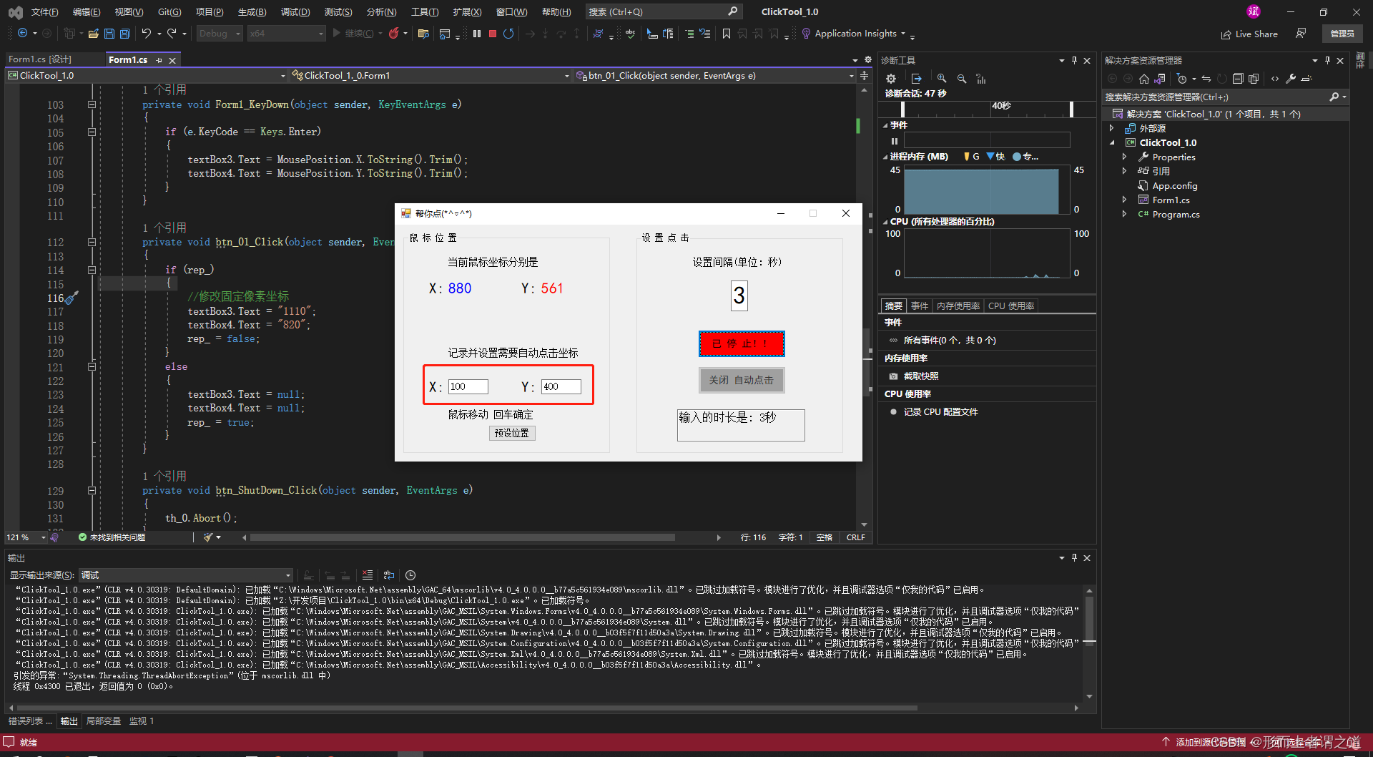Pin the Form1.cs tab
The height and width of the screenshot is (757, 1373).
pos(159,60)
